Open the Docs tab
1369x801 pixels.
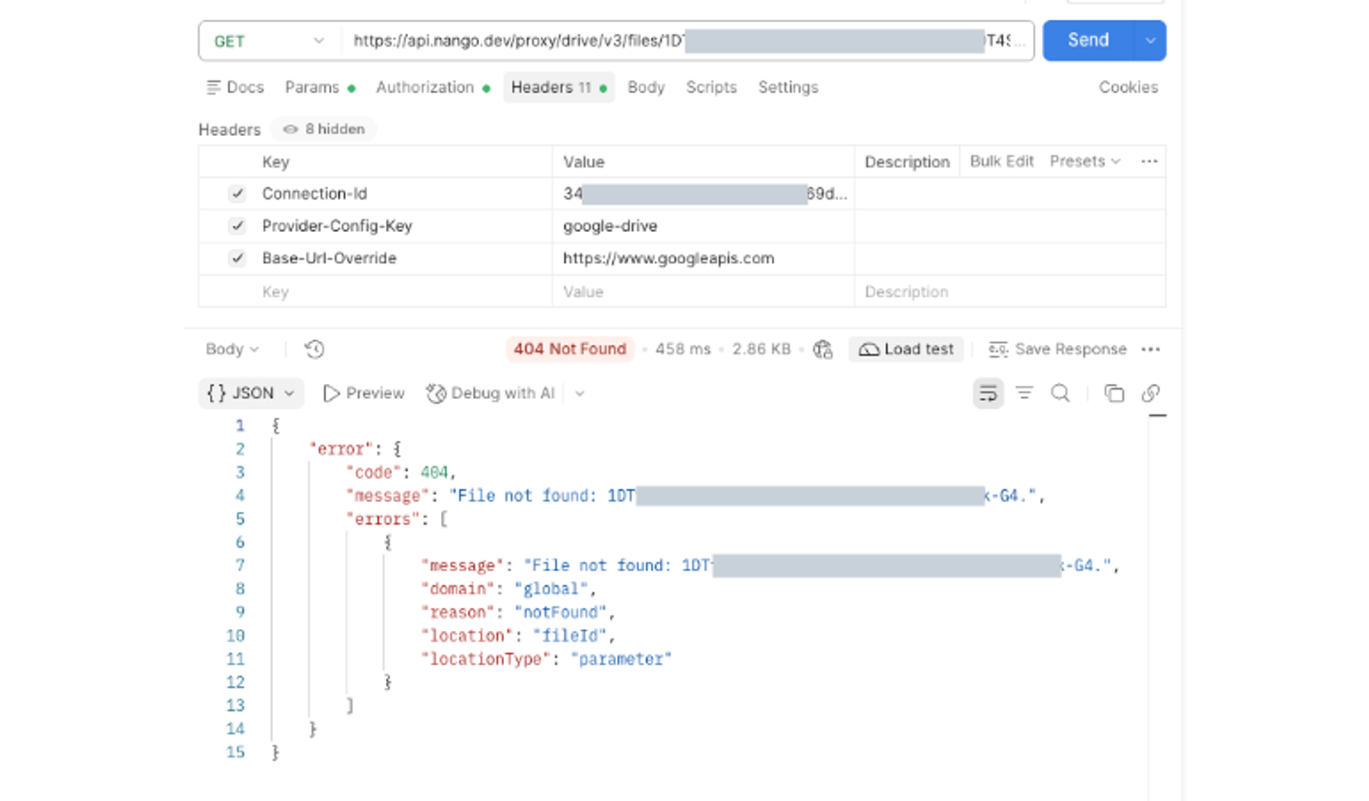[235, 87]
